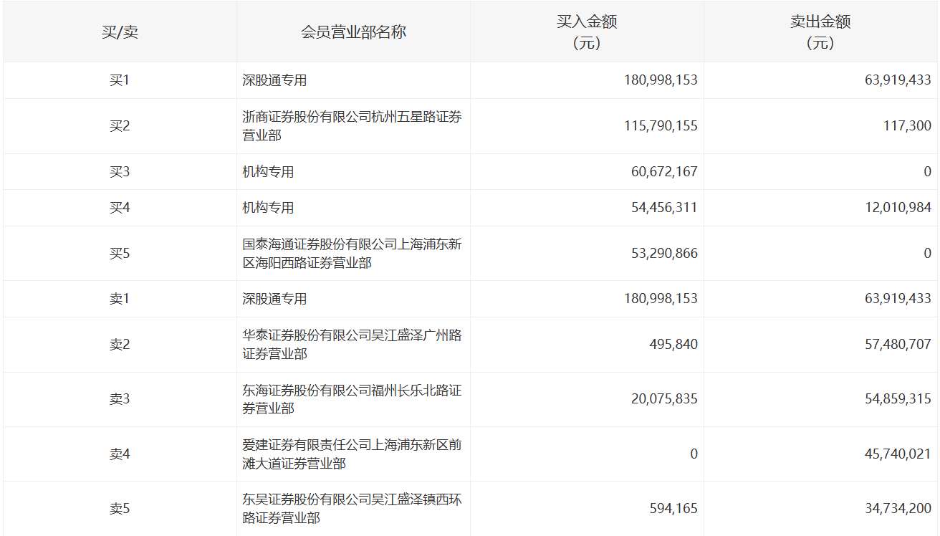Image resolution: width=940 pixels, height=536 pixels.
Task: Click buy amount 495,840
Action: point(673,345)
